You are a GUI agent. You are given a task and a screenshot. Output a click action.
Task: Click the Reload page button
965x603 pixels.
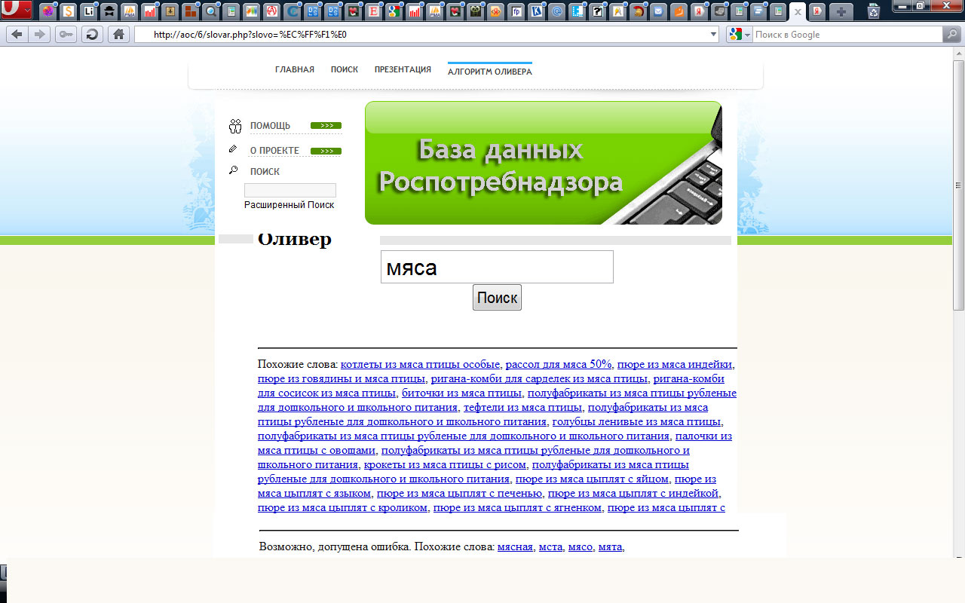tap(92, 35)
